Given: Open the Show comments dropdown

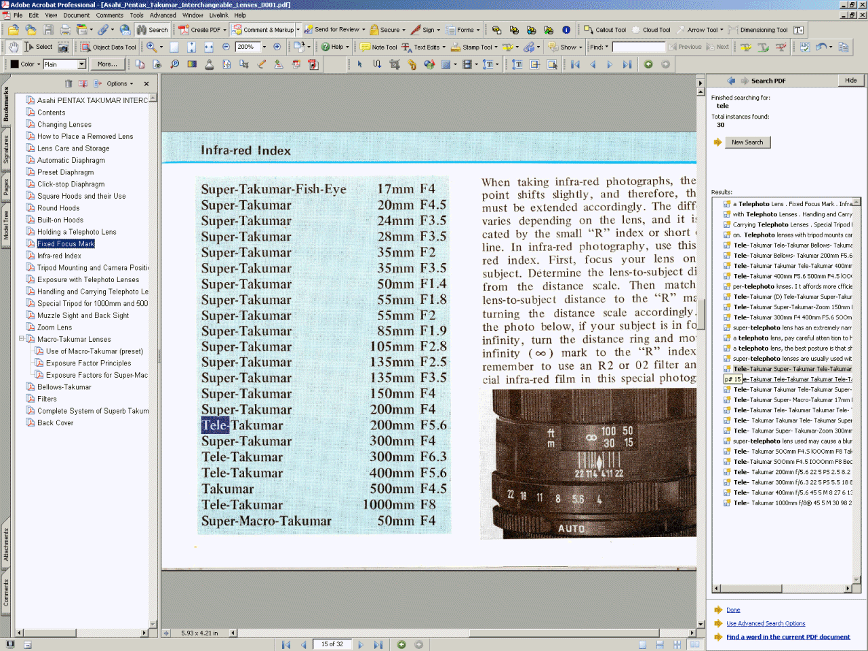Looking at the screenshot, I should point(581,47).
